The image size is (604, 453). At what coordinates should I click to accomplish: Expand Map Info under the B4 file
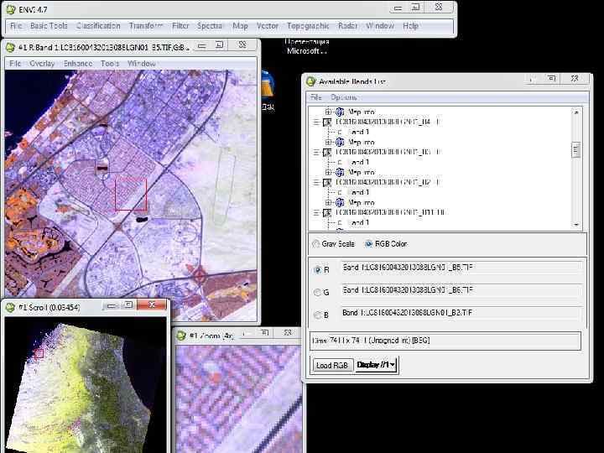[328, 142]
